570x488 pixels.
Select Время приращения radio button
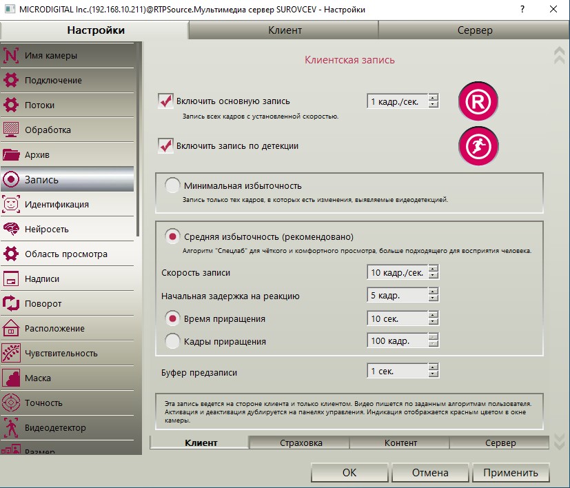coord(172,318)
